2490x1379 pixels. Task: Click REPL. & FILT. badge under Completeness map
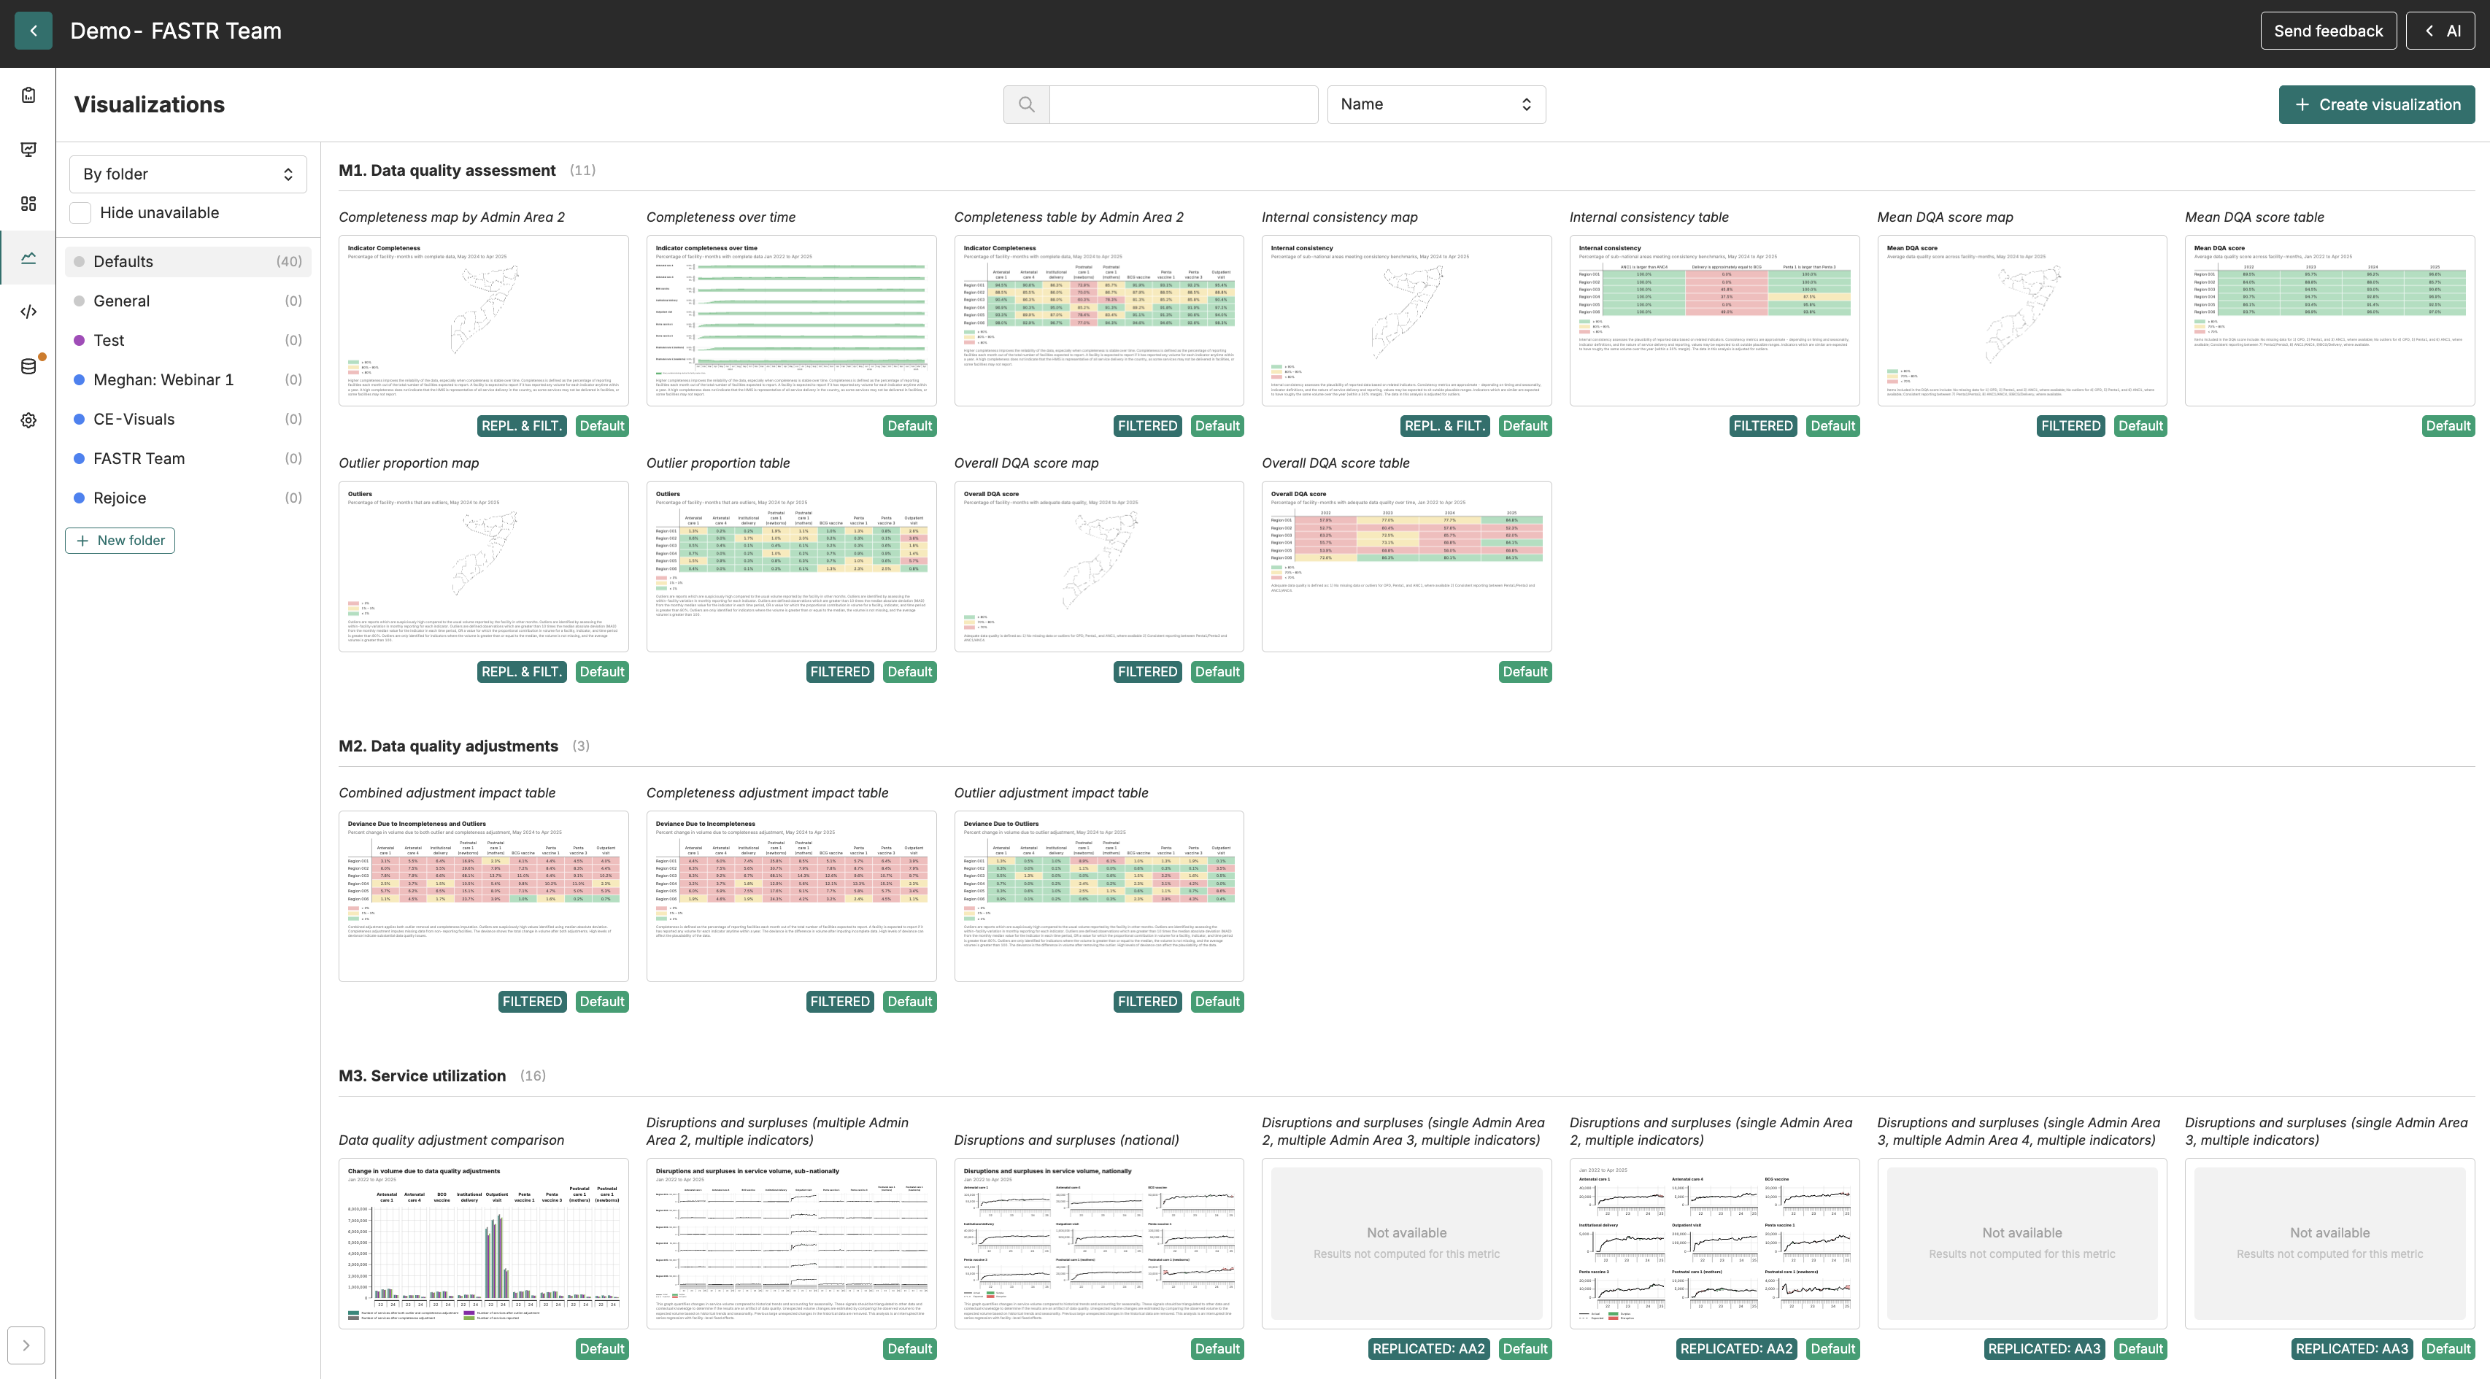click(x=522, y=426)
